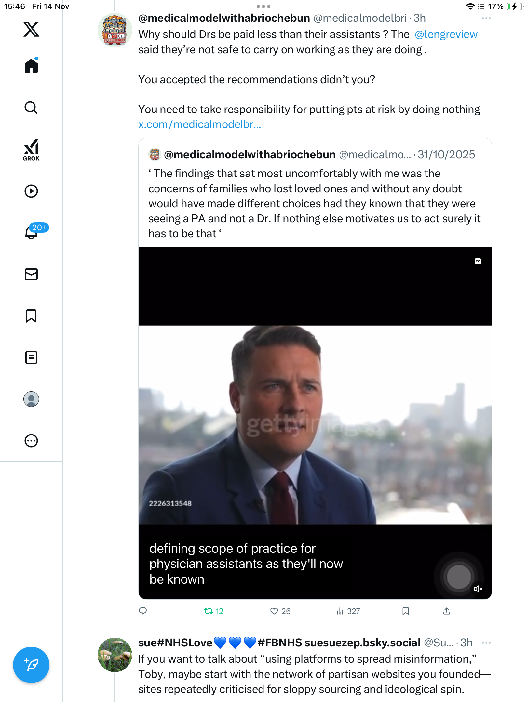Open the Notifications bell with 20+ badge

point(31,232)
